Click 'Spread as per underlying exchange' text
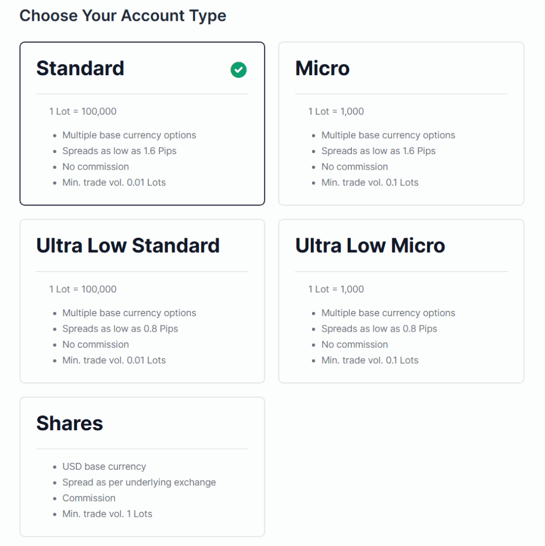545x546 pixels. click(x=139, y=482)
